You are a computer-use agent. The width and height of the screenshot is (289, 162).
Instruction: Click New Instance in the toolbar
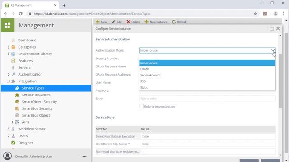[x=156, y=22]
